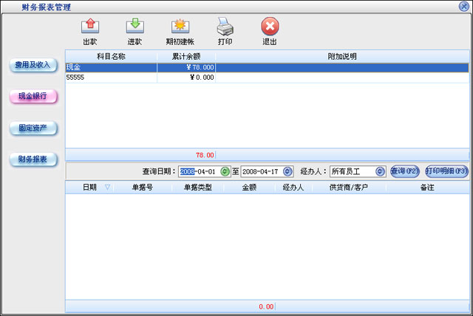Click the red 退出 exit icon

point(270,27)
